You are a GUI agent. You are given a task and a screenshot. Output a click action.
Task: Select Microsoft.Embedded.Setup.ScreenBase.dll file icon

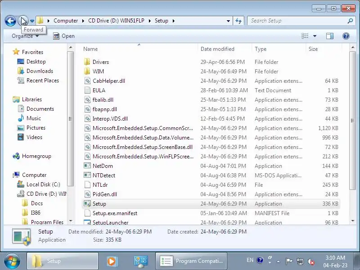(x=87, y=147)
